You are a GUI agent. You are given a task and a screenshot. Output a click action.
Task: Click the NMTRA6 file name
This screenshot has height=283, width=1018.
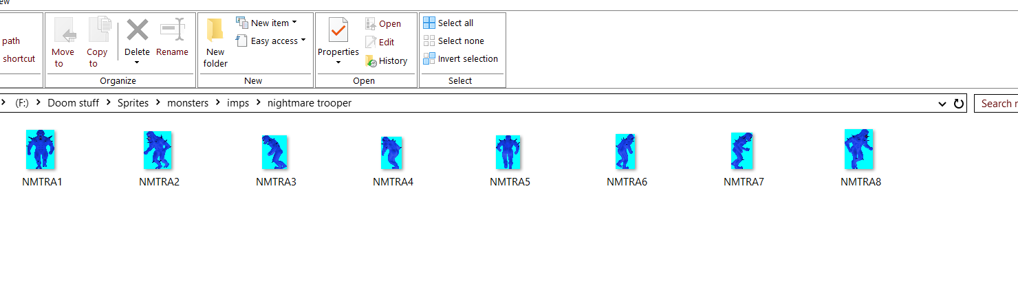tap(627, 182)
